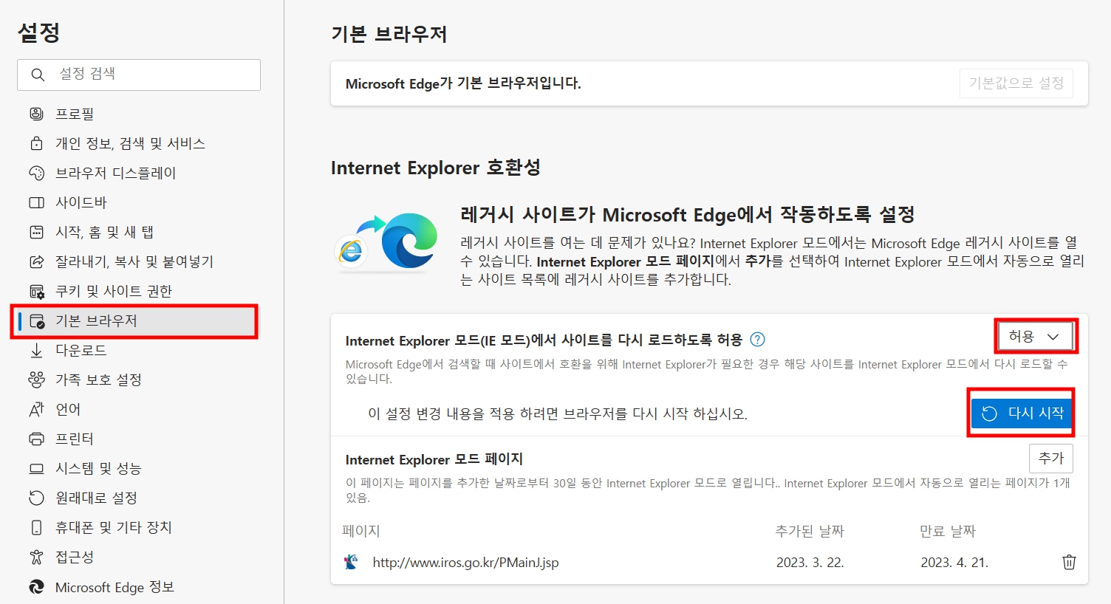The image size is (1111, 604).
Task: Click the start, home and new tab icon
Action: [36, 232]
